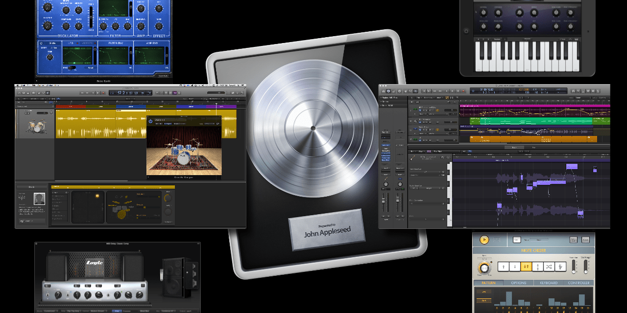The width and height of the screenshot is (627, 313).
Task: Click the plus Add Track button in right window
Action: click(x=411, y=102)
